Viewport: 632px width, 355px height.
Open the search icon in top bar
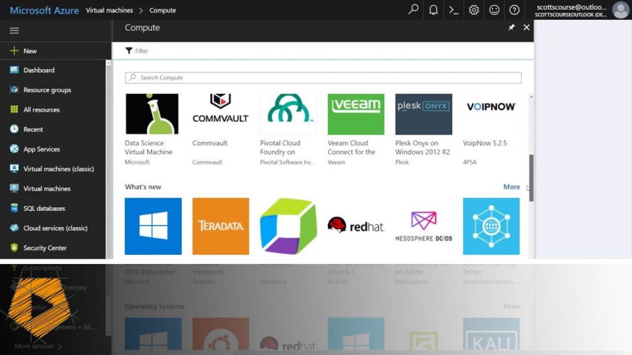tap(413, 10)
